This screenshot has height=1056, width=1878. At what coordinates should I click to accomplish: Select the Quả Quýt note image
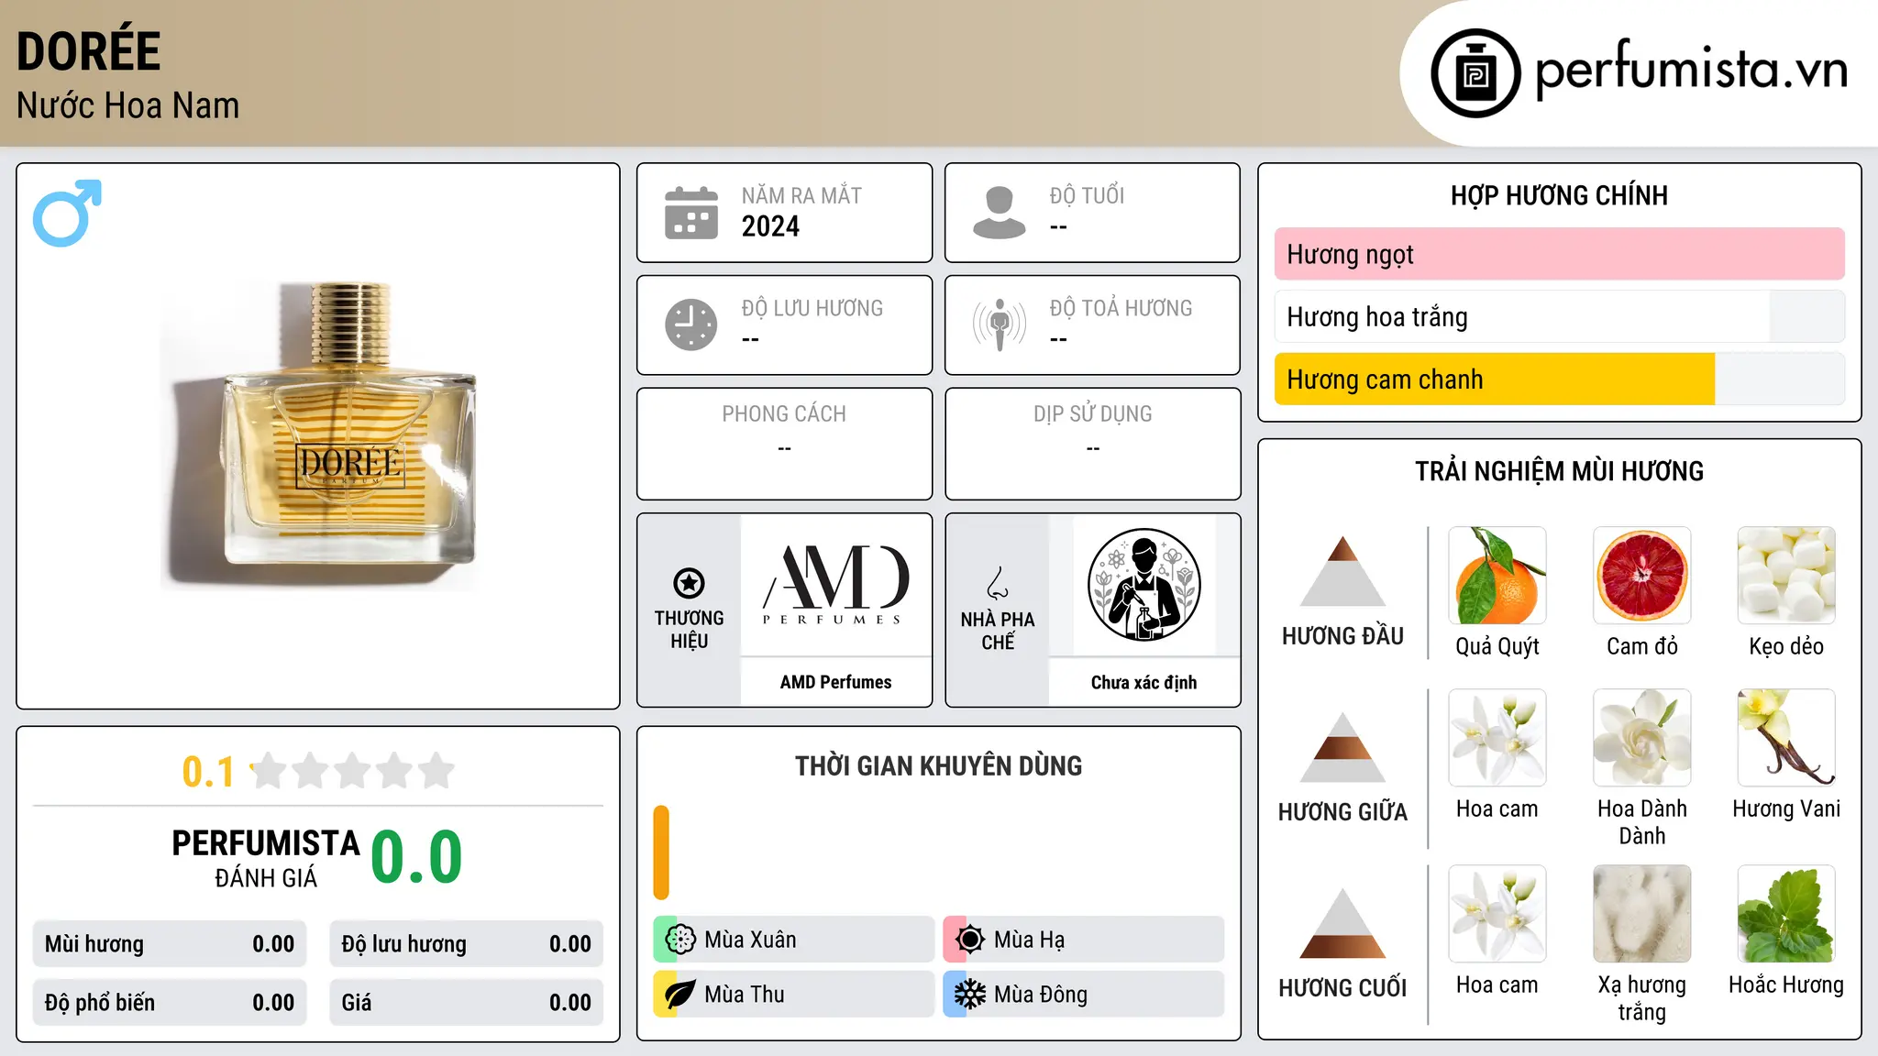click(x=1497, y=576)
